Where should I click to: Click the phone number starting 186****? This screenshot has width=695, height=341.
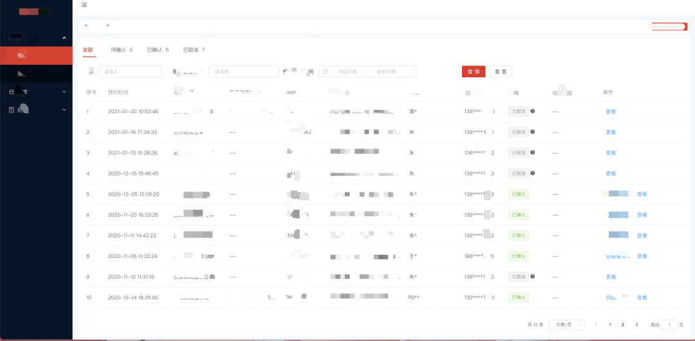tap(479, 256)
